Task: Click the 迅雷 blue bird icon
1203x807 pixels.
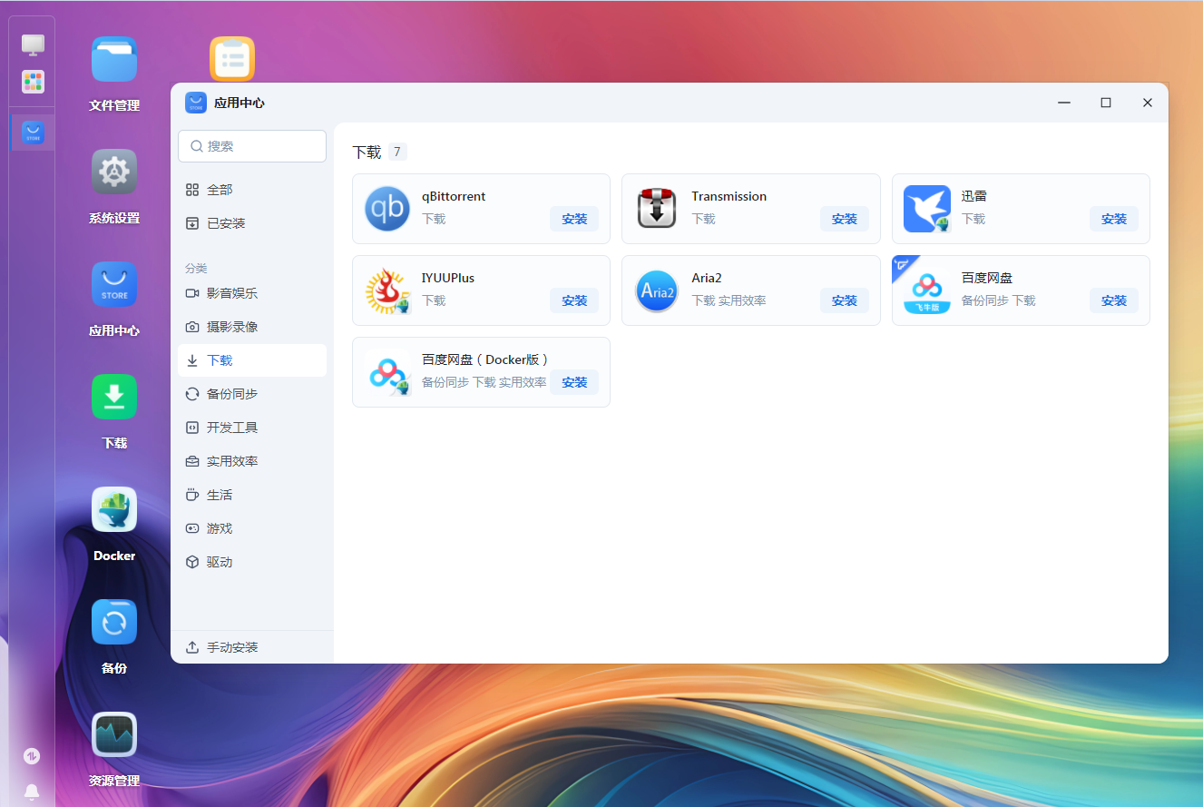Action: [927, 209]
